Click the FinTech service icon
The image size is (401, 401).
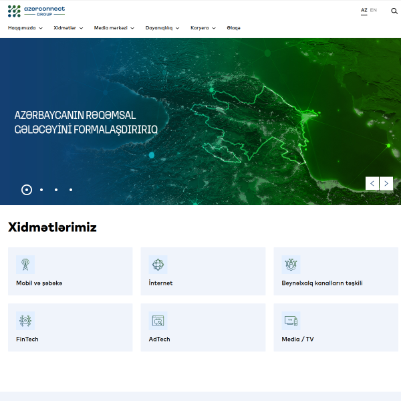(25, 320)
